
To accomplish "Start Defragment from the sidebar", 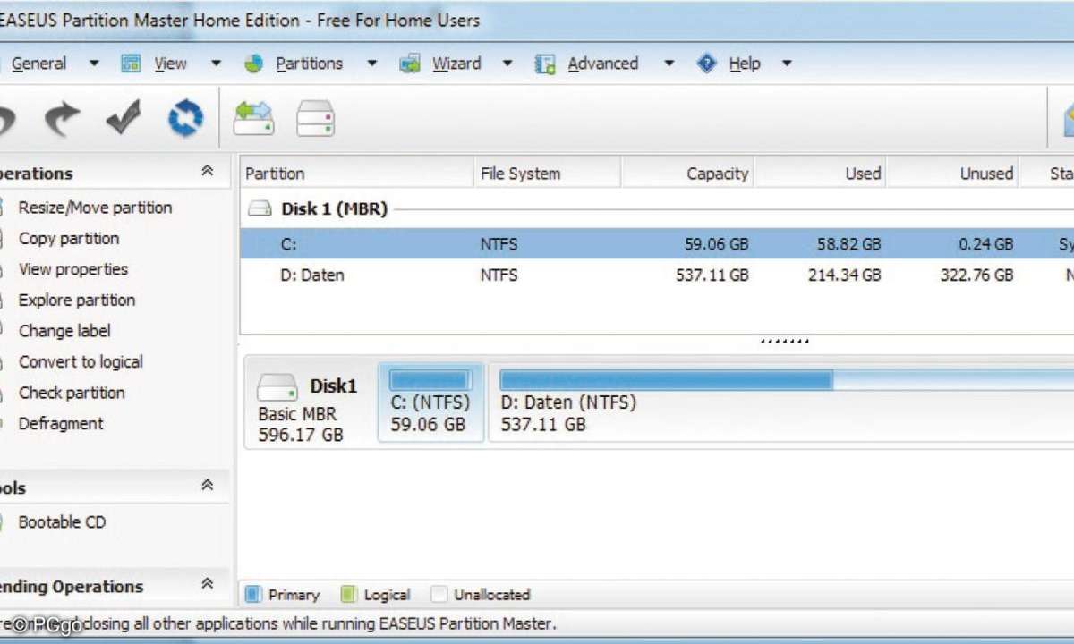I will pos(61,424).
